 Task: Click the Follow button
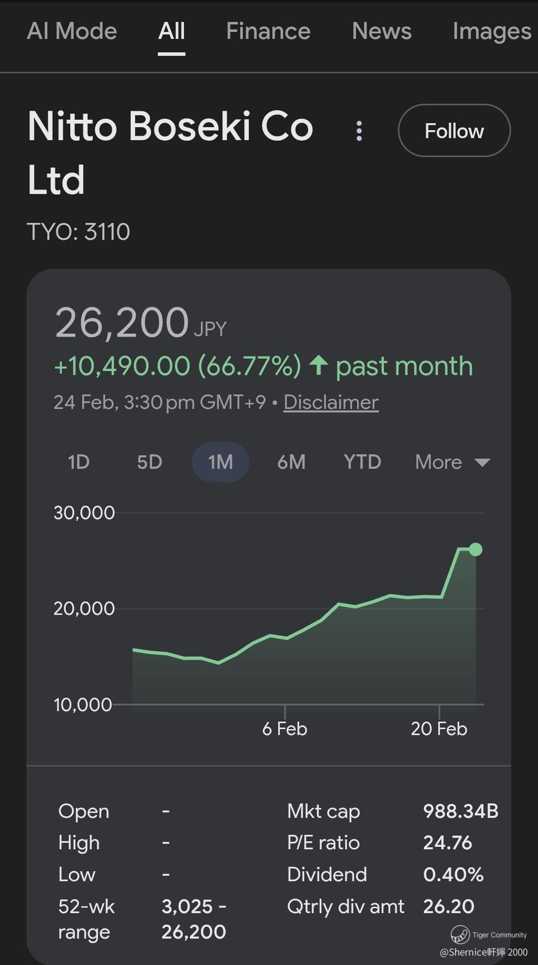pos(454,131)
